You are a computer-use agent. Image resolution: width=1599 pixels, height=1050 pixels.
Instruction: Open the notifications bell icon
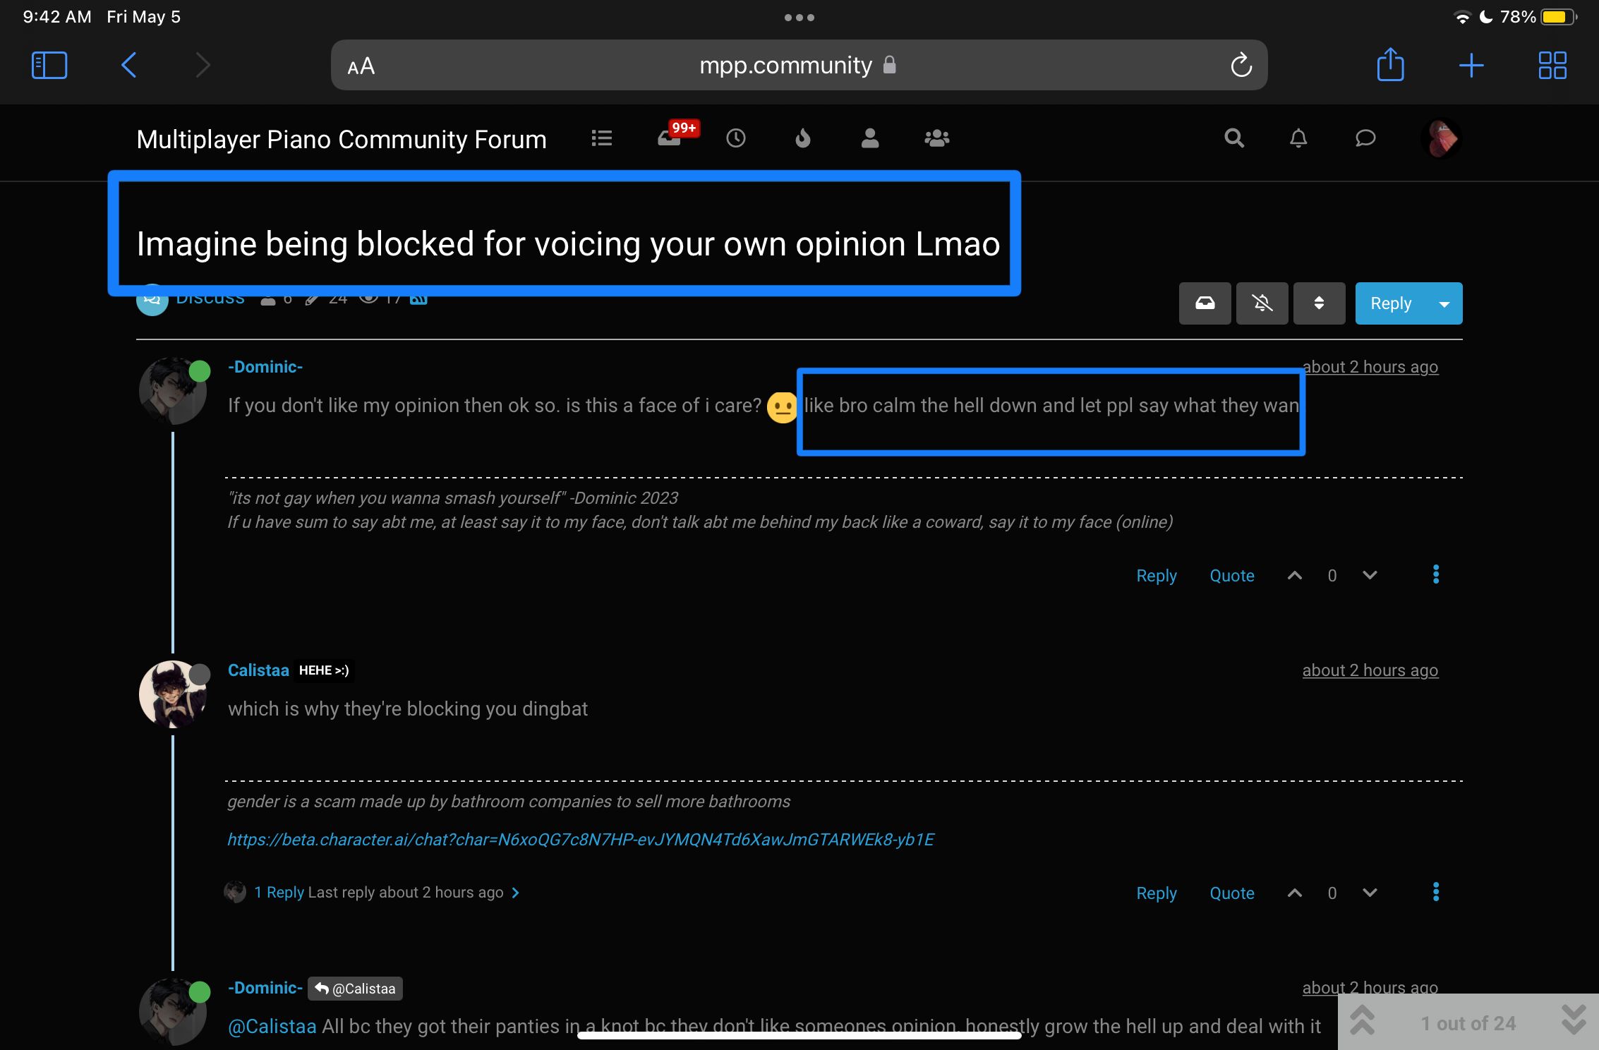coord(1298,137)
